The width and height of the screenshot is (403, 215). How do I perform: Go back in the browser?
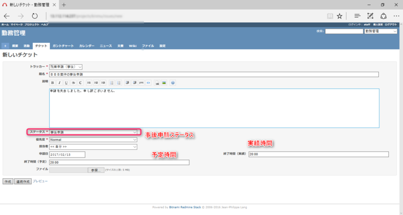click(7, 16)
